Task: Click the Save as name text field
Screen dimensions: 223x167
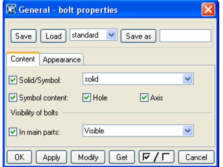Action: 185,36
